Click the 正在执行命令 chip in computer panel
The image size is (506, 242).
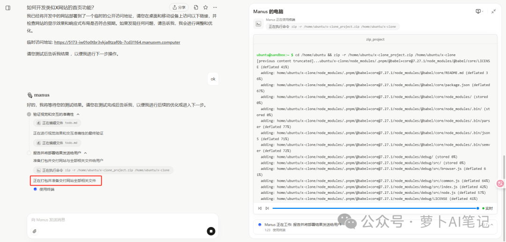pos(333,27)
